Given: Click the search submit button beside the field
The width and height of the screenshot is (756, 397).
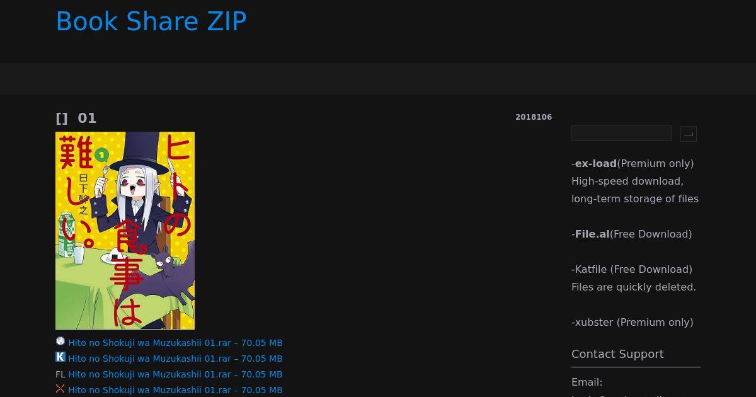Looking at the screenshot, I should point(689,134).
